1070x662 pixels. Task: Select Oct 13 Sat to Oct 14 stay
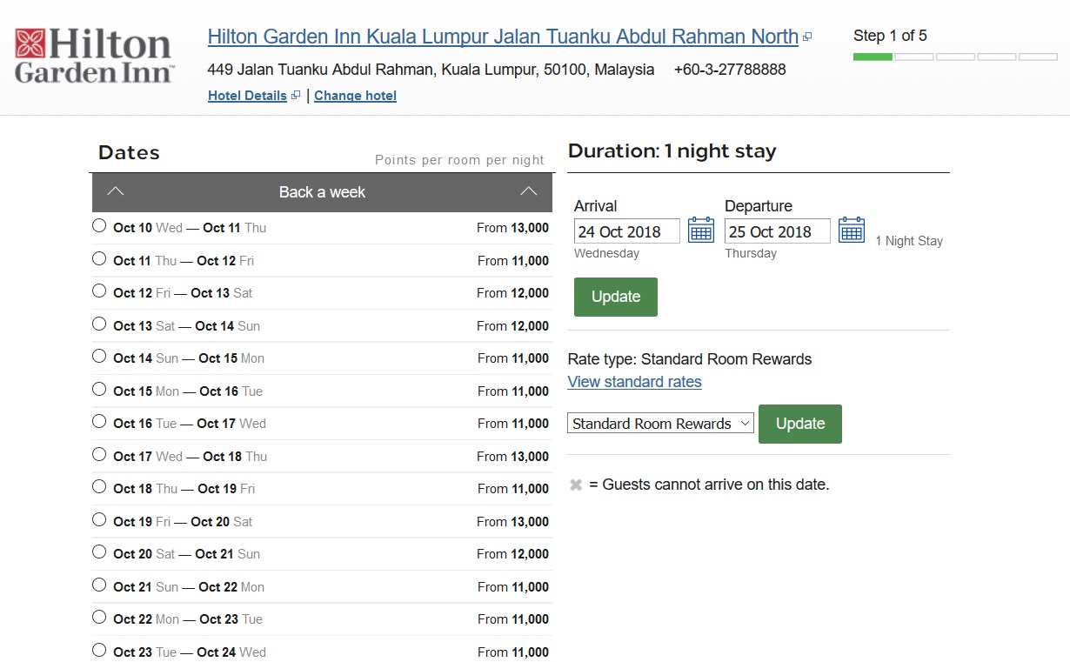click(x=99, y=324)
